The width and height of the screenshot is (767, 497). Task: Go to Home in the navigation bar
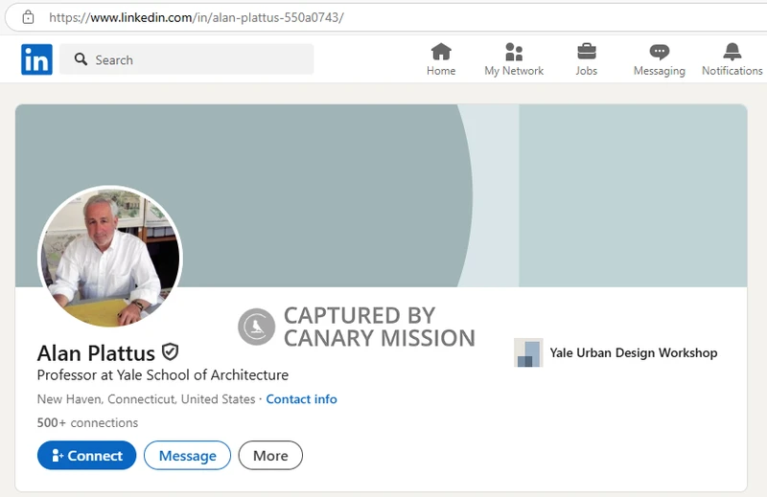[x=441, y=59]
